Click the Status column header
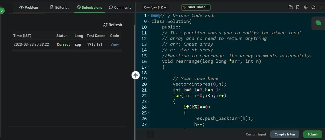This screenshot has width=325, height=140. [62, 36]
